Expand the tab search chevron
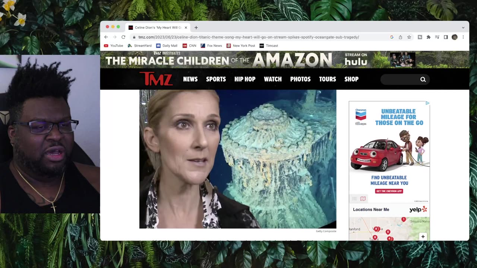477x268 pixels. (463, 28)
